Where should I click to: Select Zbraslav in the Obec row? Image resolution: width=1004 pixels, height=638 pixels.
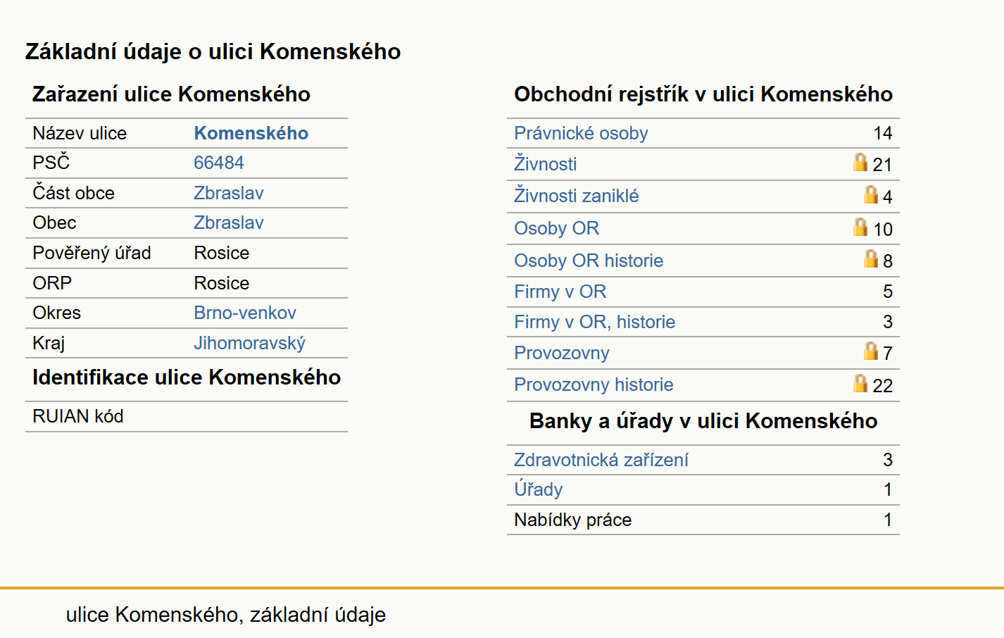[x=229, y=223]
